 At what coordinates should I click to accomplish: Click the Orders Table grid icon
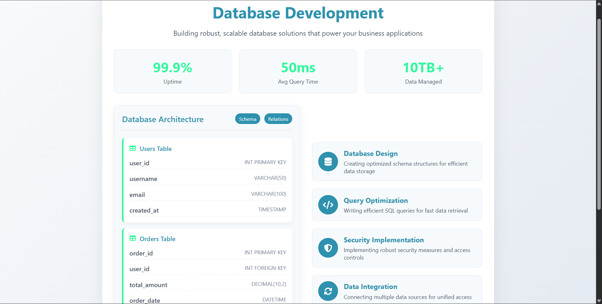[x=133, y=238]
